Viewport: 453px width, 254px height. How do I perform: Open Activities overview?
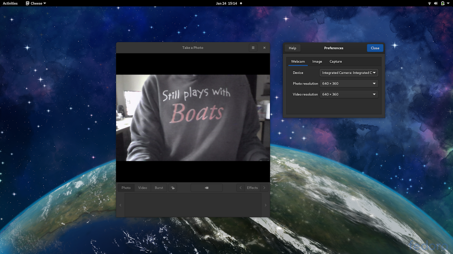pos(10,3)
